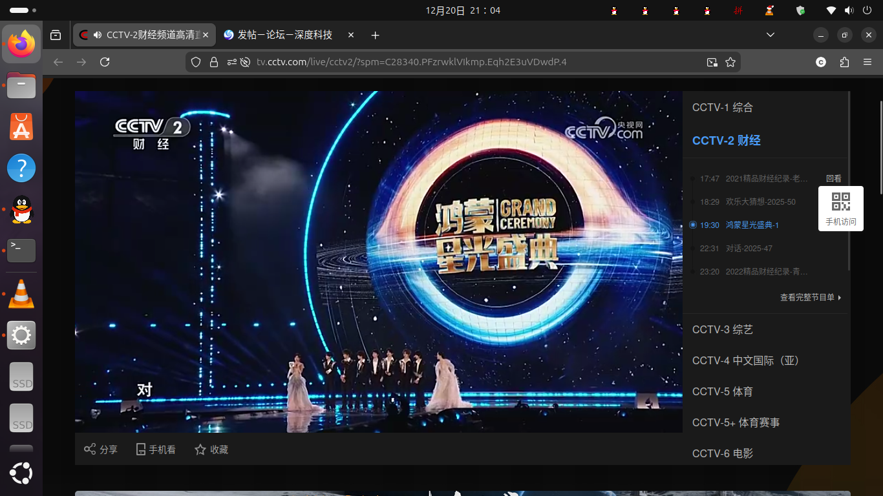883x496 pixels.
Task: Open the Firefox View button
Action: point(56,35)
